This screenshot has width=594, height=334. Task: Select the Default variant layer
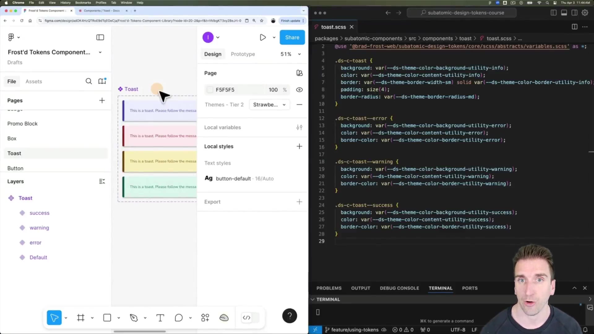[38, 257]
